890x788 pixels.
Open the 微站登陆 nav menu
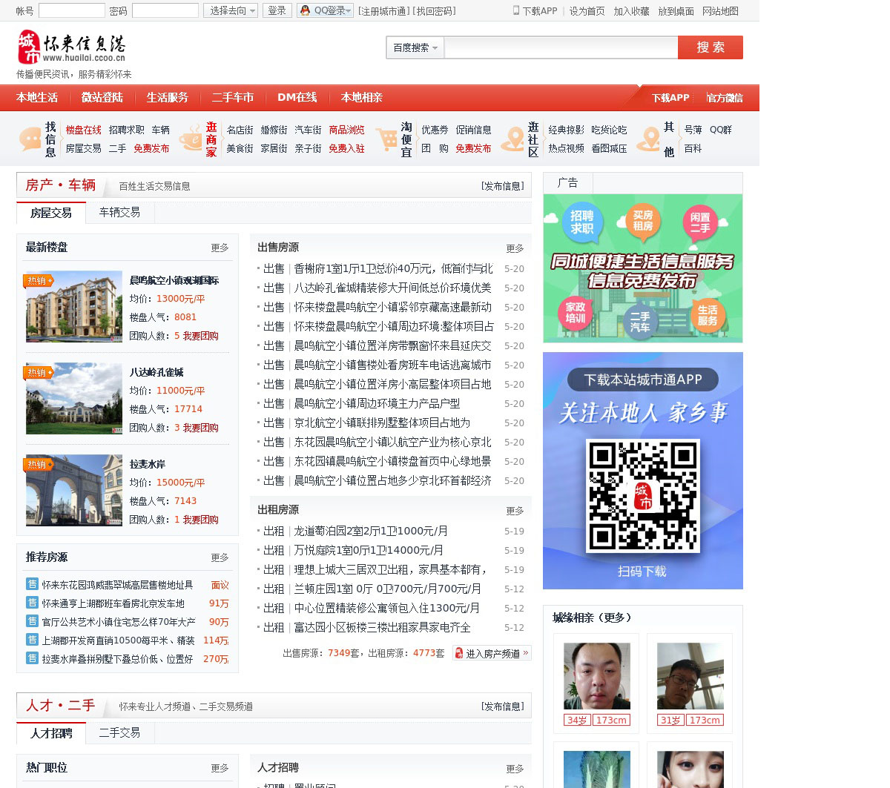102,97
